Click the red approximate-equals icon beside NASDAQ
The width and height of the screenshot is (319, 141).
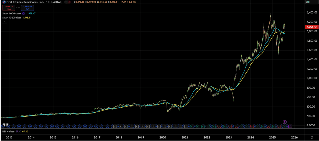click(69, 2)
